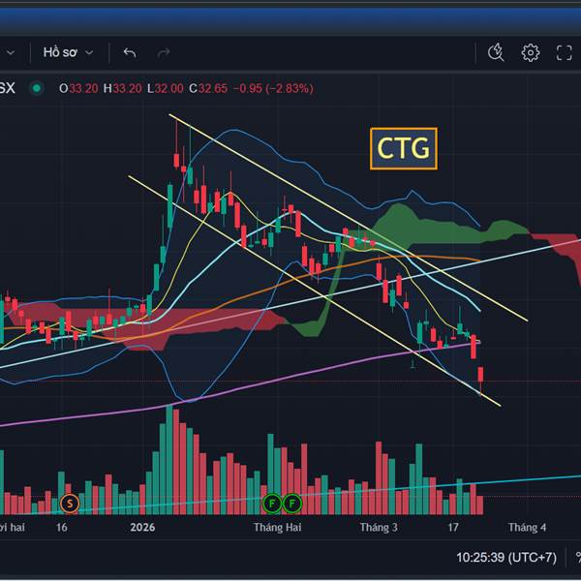The image size is (581, 581).
Task: Click the first green F event marker
Action: pyautogui.click(x=272, y=504)
